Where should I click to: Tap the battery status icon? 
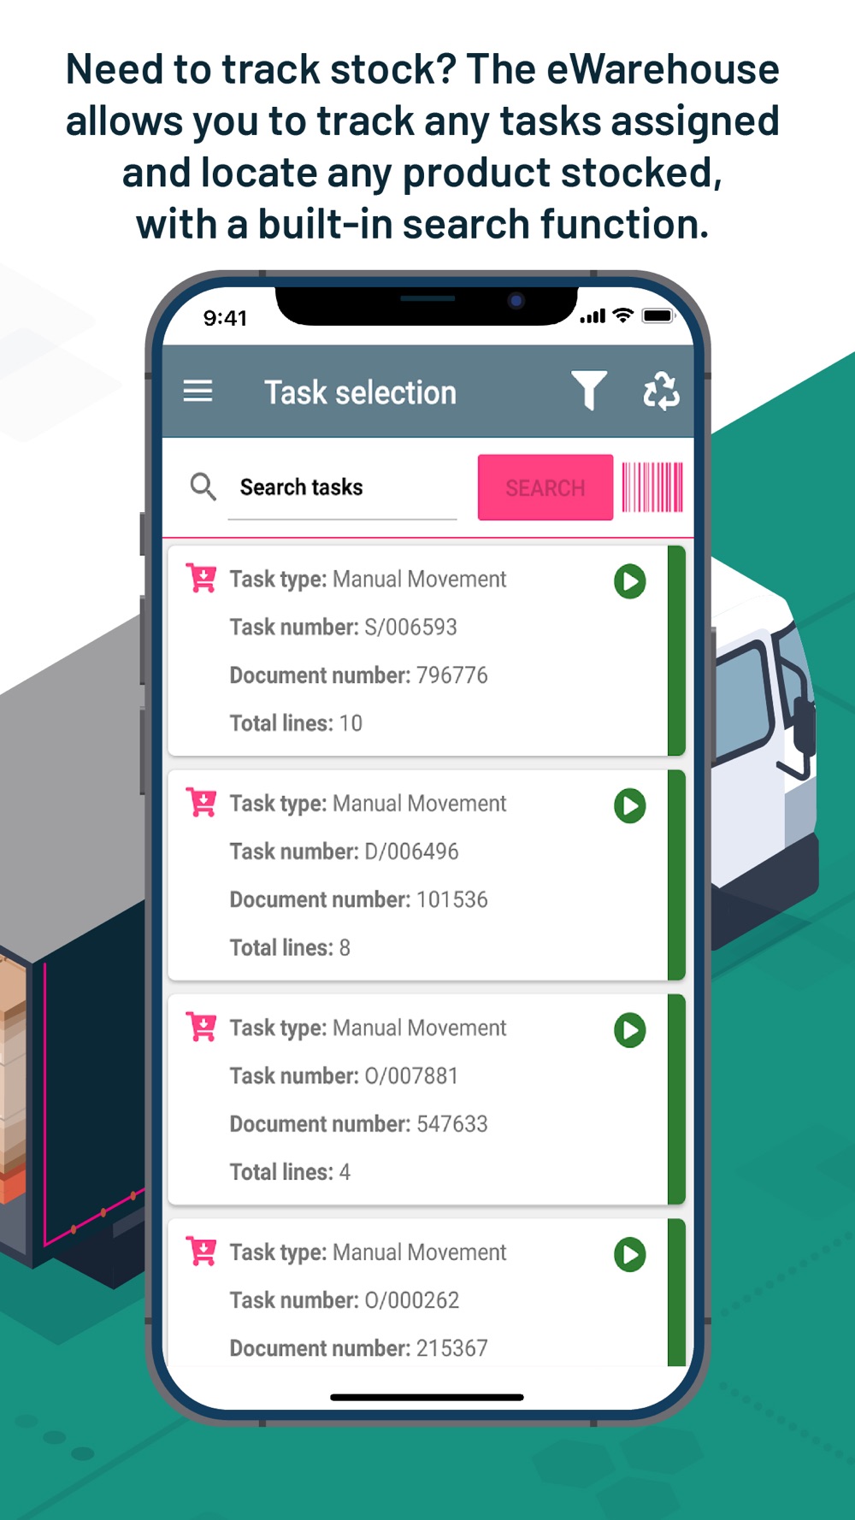[x=658, y=315]
